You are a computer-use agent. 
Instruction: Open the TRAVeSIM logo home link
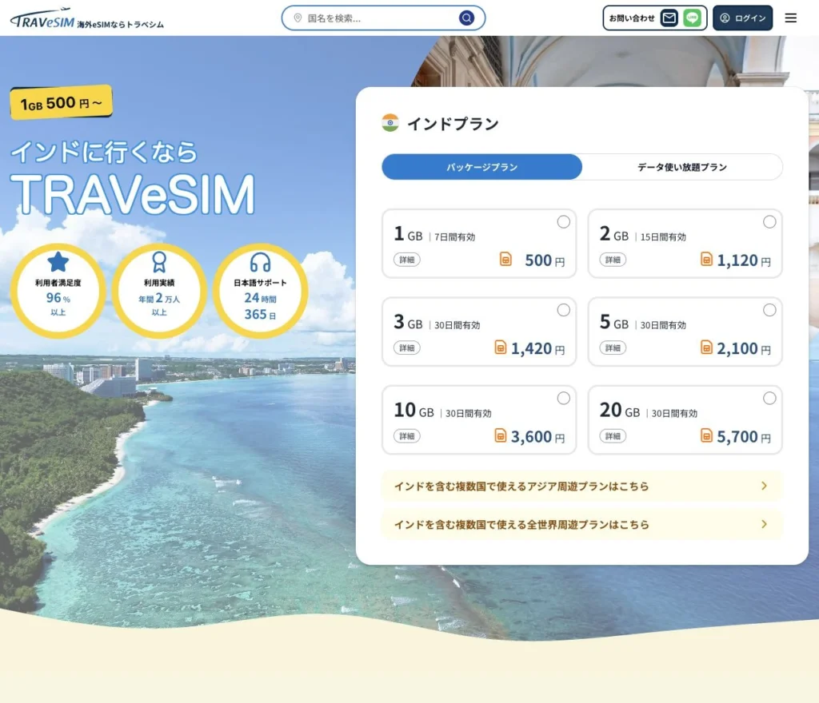42,19
